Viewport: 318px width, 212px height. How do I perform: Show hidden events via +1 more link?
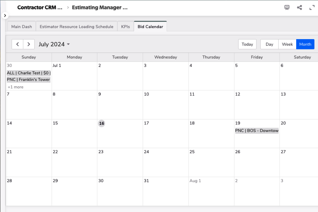tap(16, 87)
